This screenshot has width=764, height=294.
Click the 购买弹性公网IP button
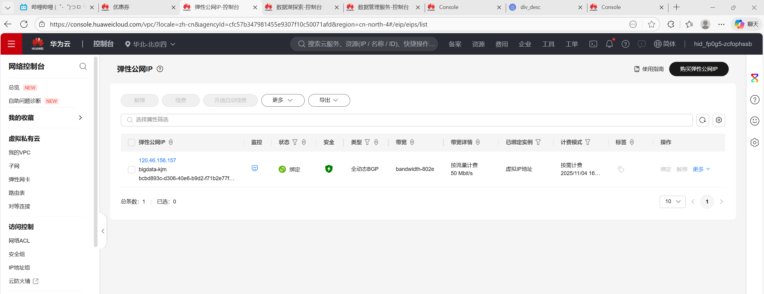pos(699,69)
